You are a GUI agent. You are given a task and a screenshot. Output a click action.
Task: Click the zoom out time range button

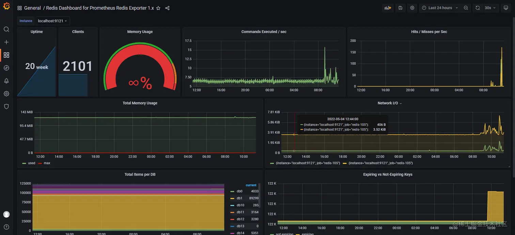click(x=466, y=7)
